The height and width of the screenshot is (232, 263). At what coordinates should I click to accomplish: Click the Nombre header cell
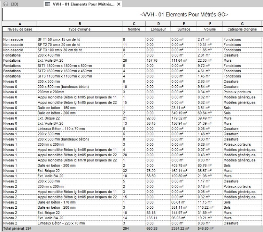tap(134, 29)
